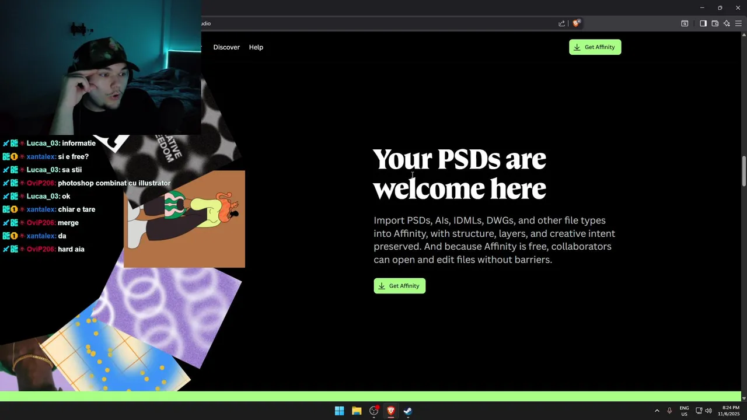Show hidden system tray icons
Image resolution: width=747 pixels, height=420 pixels.
(657, 411)
